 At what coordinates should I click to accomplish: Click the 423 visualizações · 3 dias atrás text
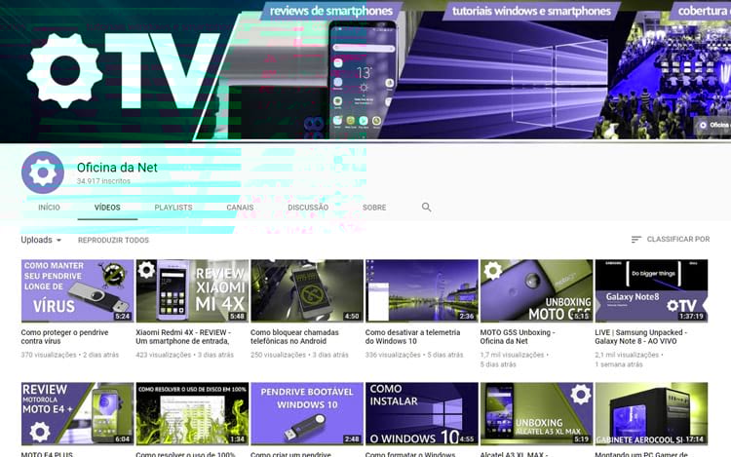click(x=184, y=355)
